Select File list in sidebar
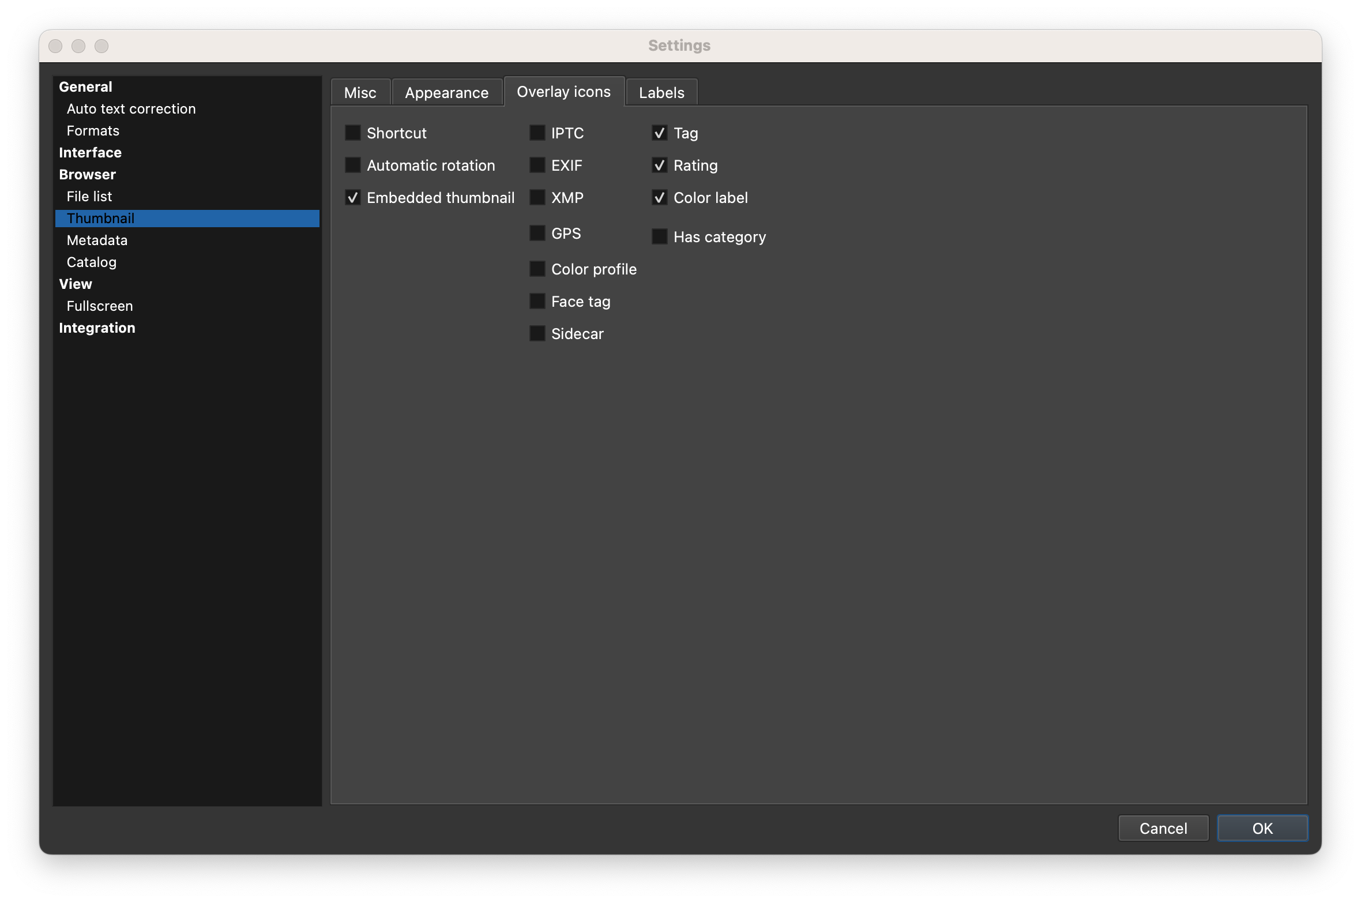 (x=89, y=197)
